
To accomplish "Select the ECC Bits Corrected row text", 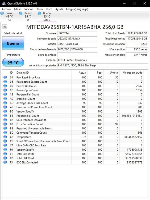I will [27, 162].
